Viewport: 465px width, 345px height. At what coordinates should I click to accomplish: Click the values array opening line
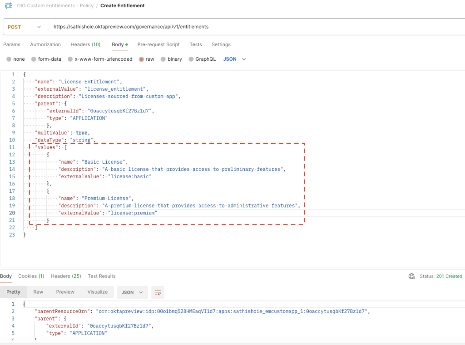point(51,147)
